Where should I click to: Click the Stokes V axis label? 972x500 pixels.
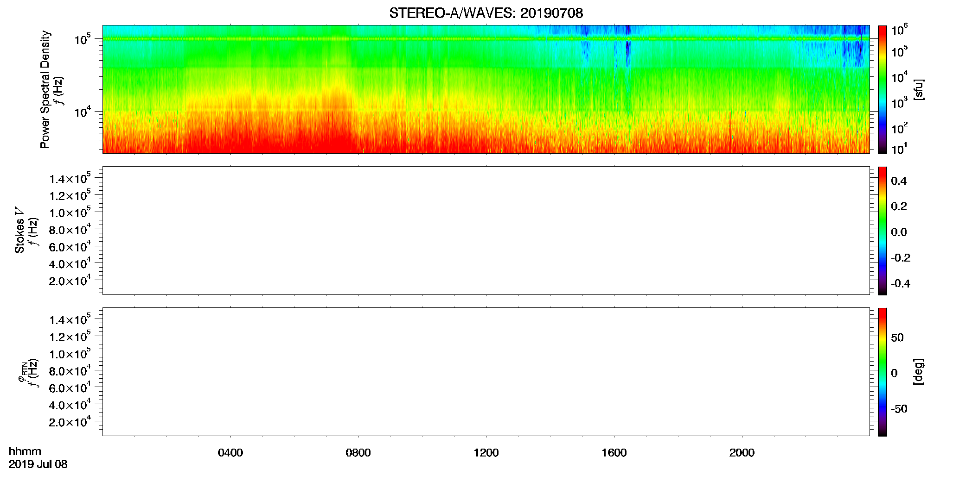[19, 230]
